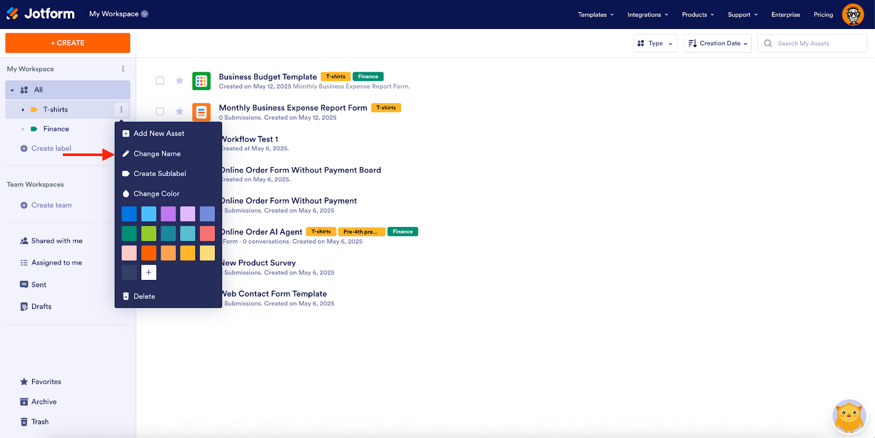
Task: Click the Assigned to me list icon
Action: (x=24, y=262)
